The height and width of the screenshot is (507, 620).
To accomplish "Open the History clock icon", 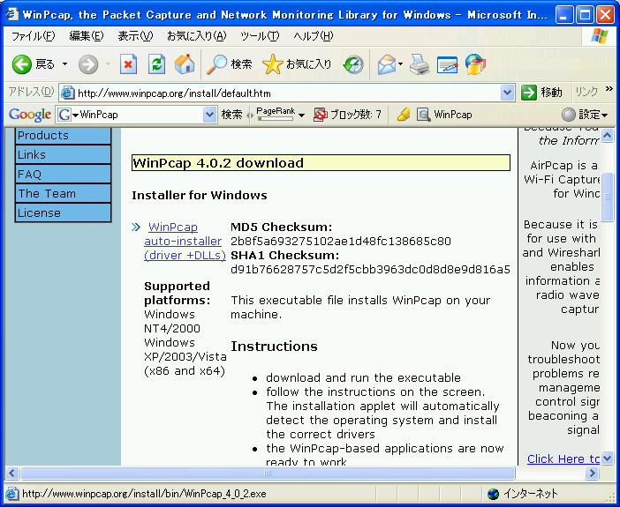I will [x=353, y=64].
